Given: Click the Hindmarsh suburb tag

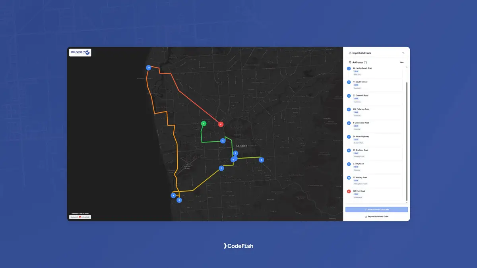Looking at the screenshot, I should pos(358,197).
